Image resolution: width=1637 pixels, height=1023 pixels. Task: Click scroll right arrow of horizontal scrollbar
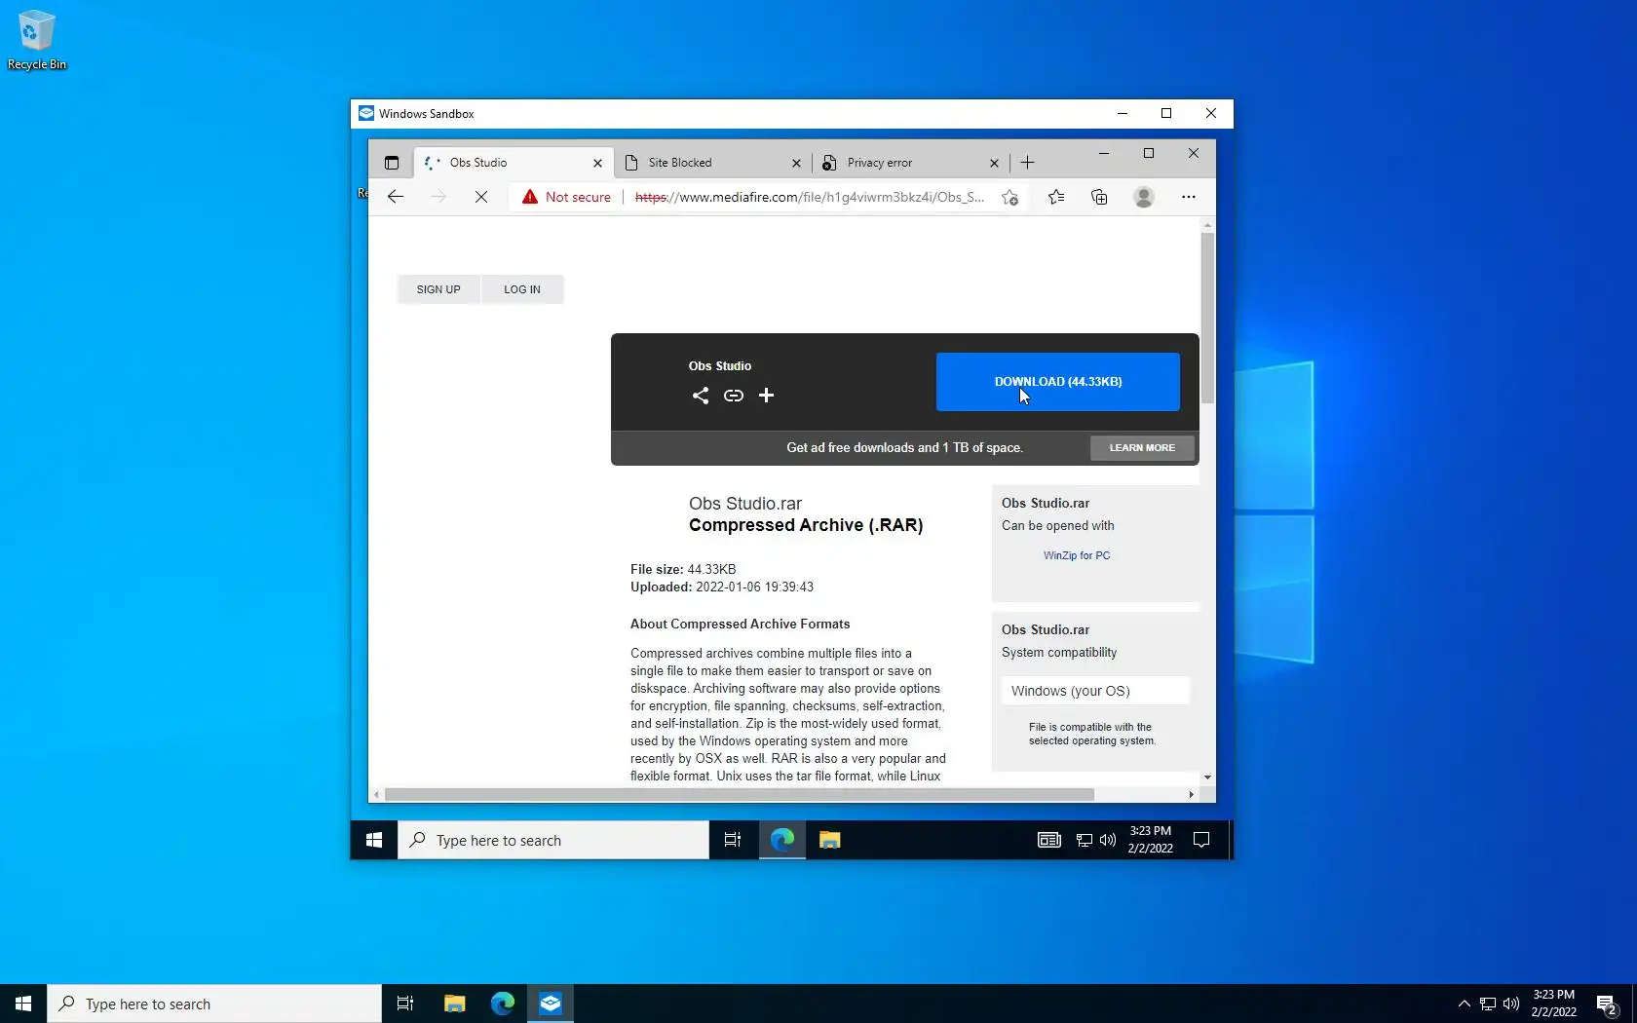click(x=1191, y=795)
